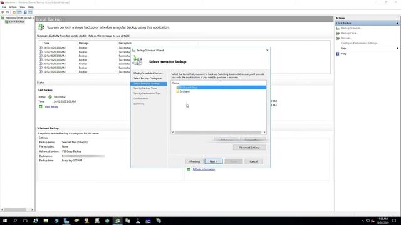Select the D:\Shared Data item

pyautogui.click(x=221, y=87)
